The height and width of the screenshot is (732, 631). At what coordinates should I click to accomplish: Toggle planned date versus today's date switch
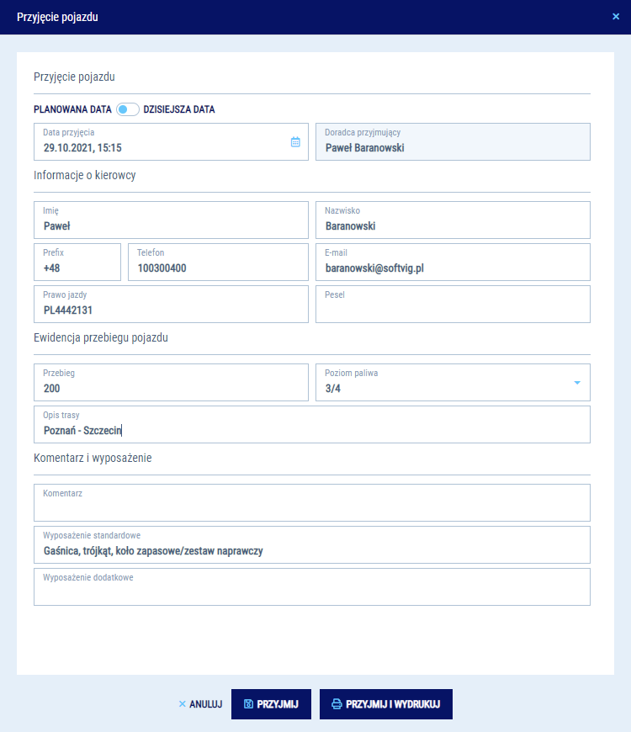click(128, 109)
